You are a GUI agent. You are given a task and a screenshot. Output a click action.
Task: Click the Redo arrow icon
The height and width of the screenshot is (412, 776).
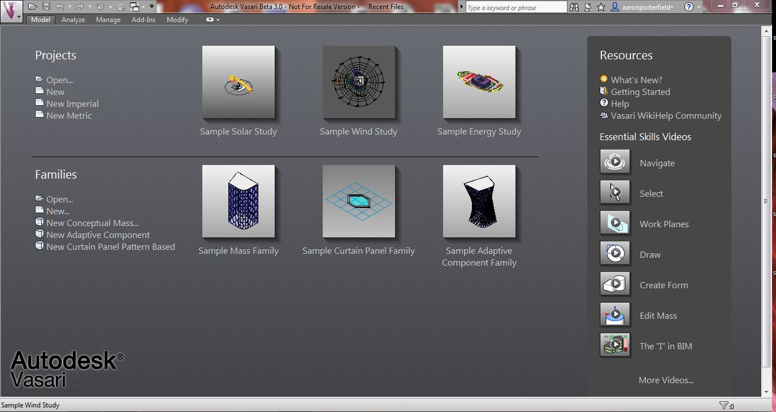point(79,7)
